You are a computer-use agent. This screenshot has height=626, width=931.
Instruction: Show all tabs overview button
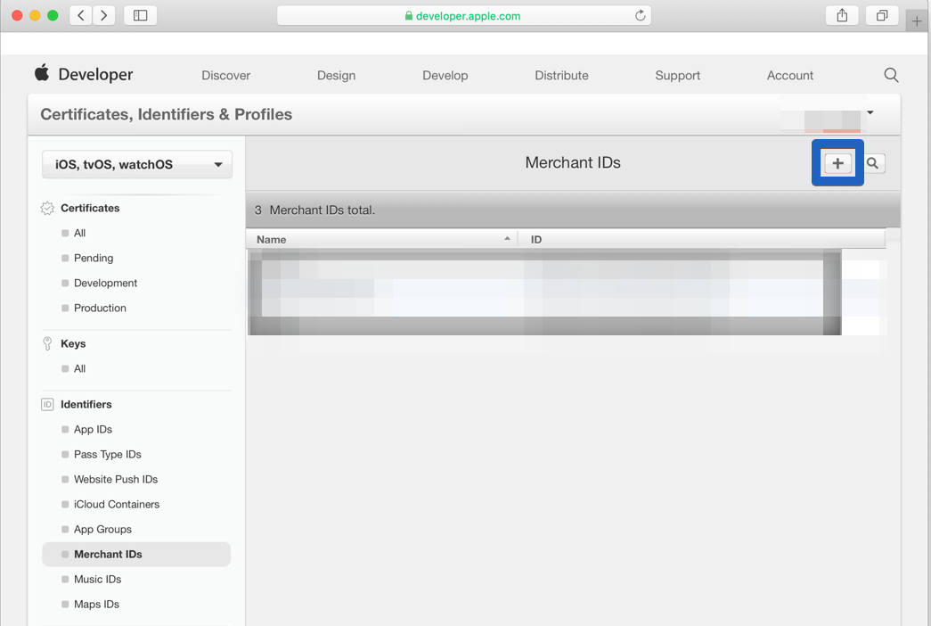click(x=882, y=15)
